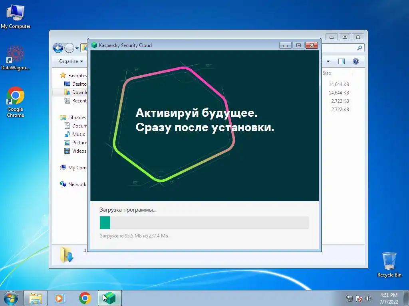Image resolution: width=409 pixels, height=306 pixels.
Task: Select Desktop in Favorites
Action: (x=75, y=84)
